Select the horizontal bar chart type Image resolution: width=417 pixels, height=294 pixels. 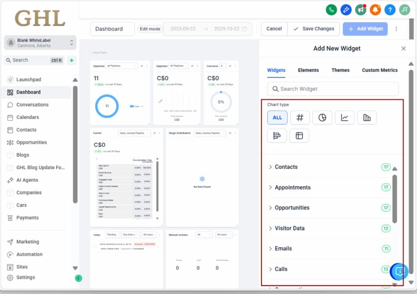(x=277, y=136)
